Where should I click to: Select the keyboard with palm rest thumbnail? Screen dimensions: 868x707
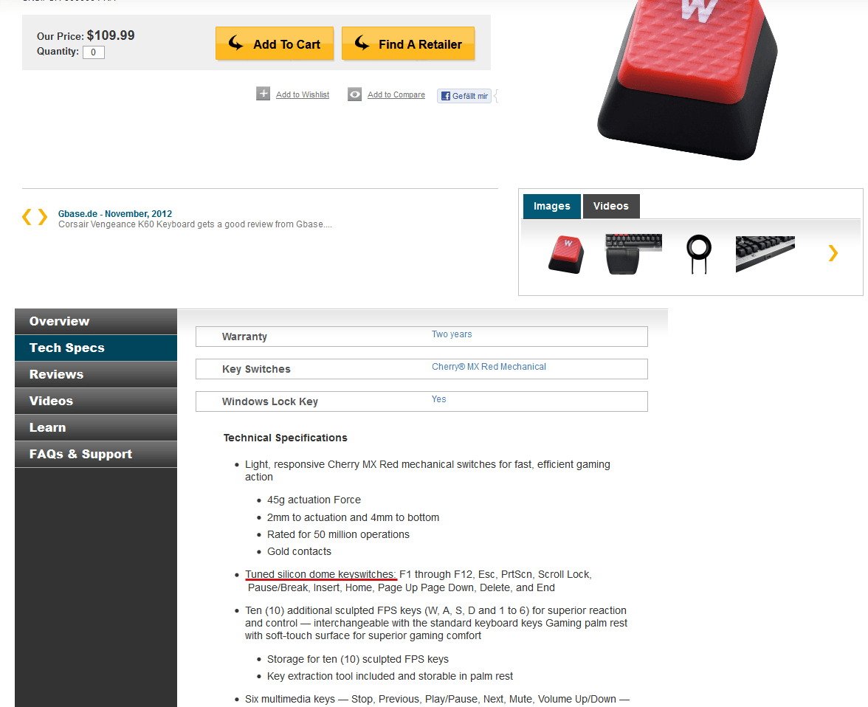633,254
